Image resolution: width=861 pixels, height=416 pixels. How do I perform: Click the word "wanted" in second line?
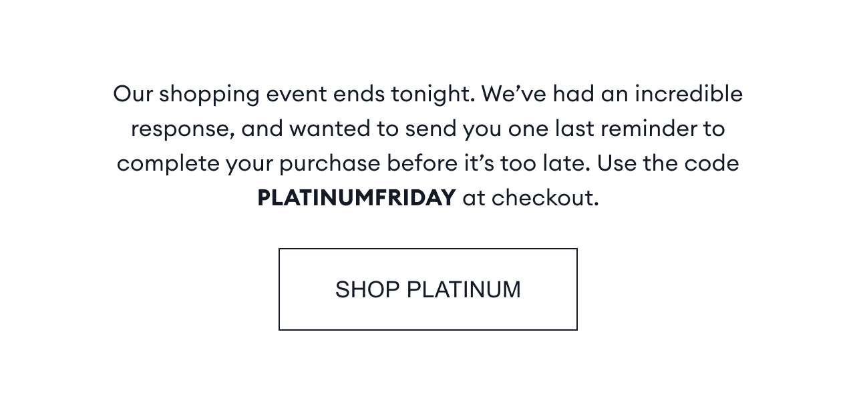point(329,129)
